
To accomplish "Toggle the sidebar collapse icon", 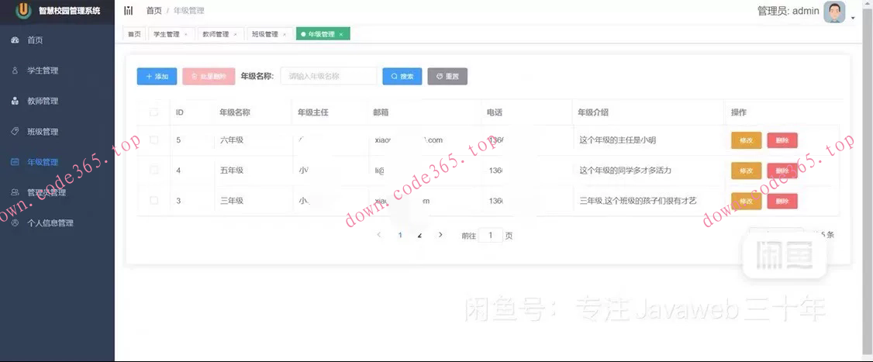I will pyautogui.click(x=129, y=11).
